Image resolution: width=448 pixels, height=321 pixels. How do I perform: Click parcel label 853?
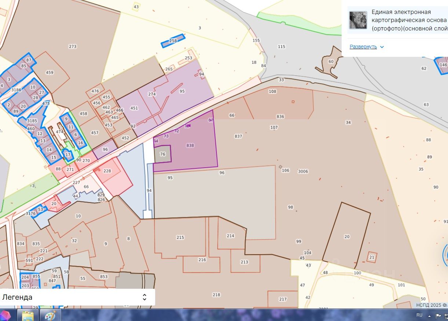coord(104,277)
